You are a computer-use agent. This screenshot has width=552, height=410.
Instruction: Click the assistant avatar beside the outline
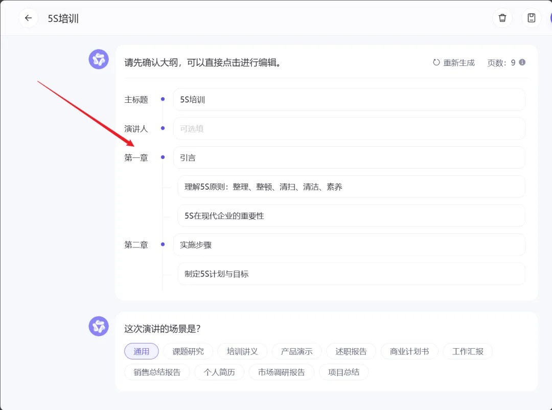click(x=99, y=60)
